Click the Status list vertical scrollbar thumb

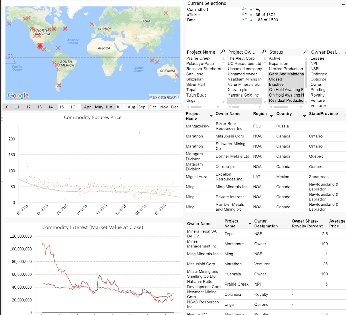pos(306,74)
